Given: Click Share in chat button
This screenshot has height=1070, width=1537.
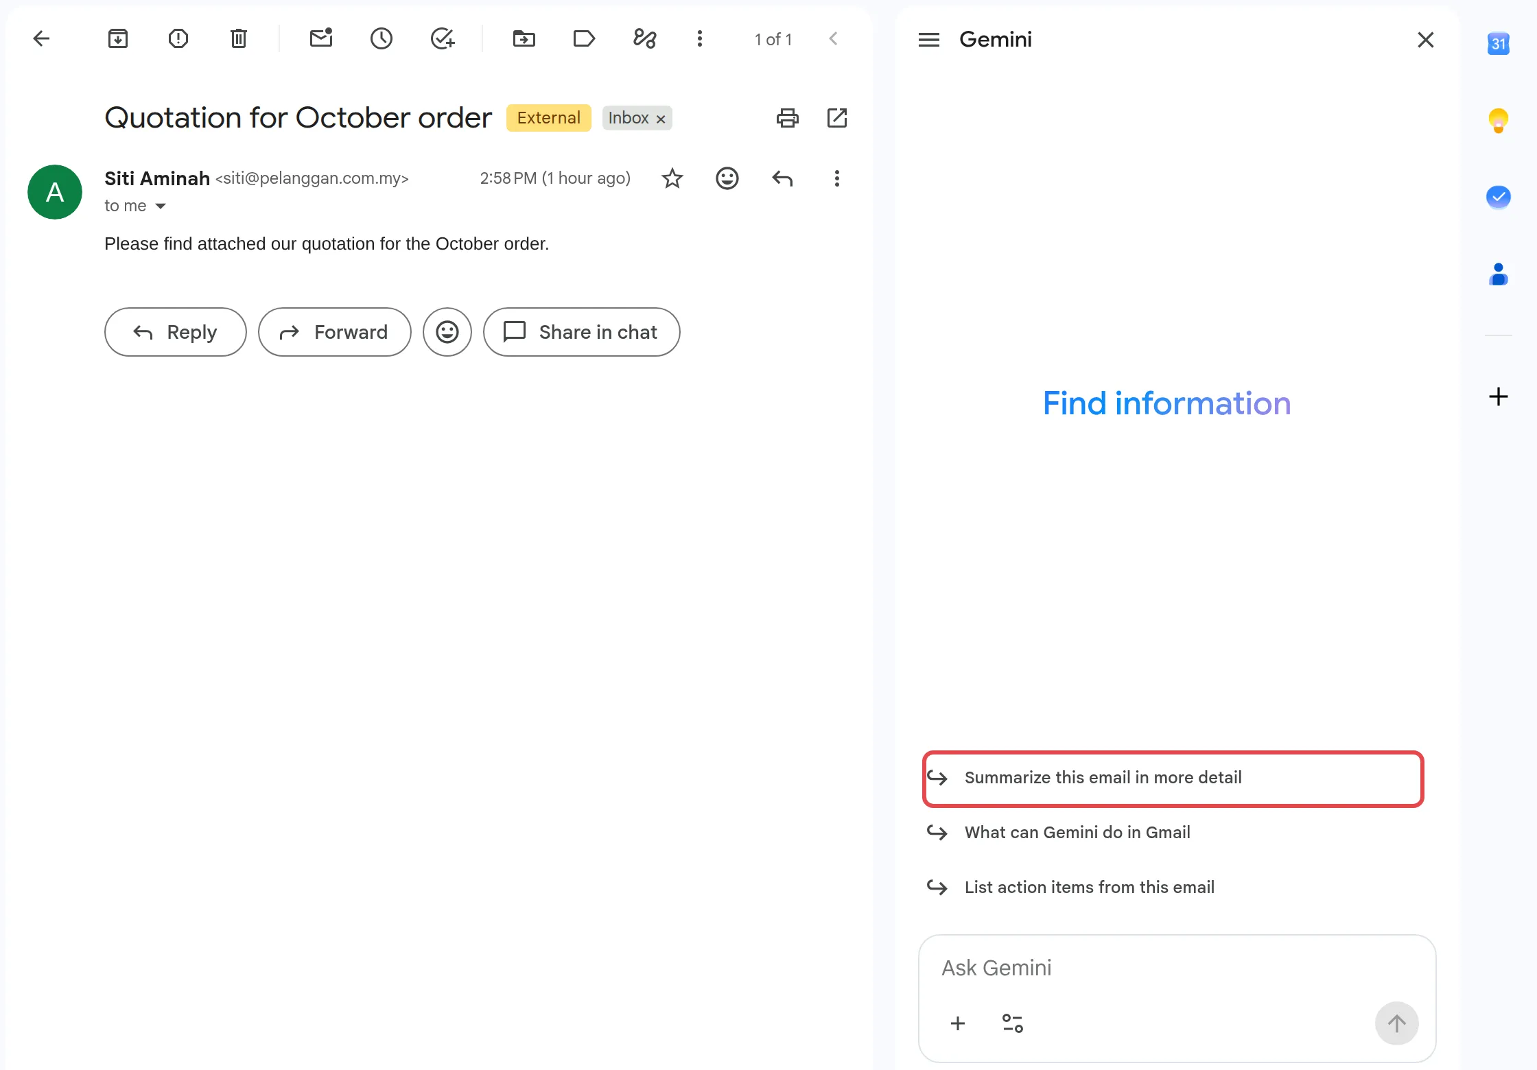Looking at the screenshot, I should coord(581,332).
